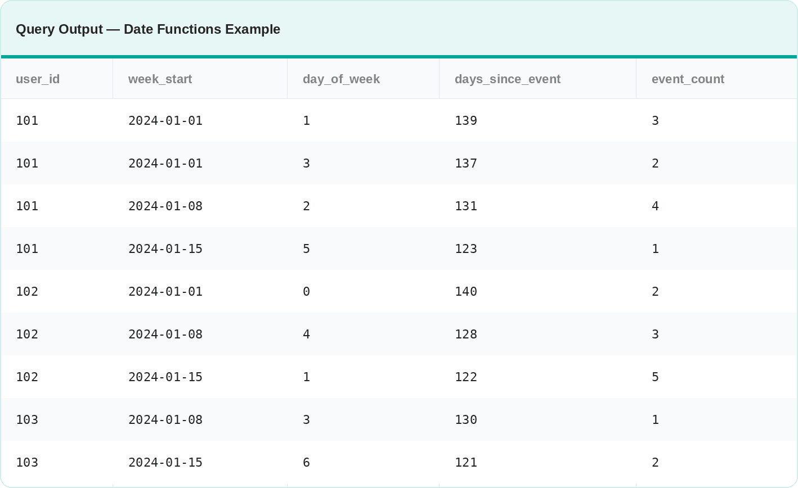Image resolution: width=798 pixels, height=488 pixels.
Task: Select the days_since_event value 130
Action: pos(466,419)
